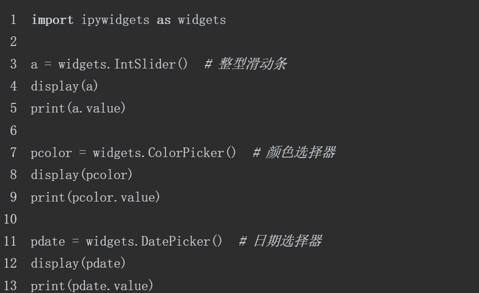Click the "print(a.value)" statement

click(78, 109)
